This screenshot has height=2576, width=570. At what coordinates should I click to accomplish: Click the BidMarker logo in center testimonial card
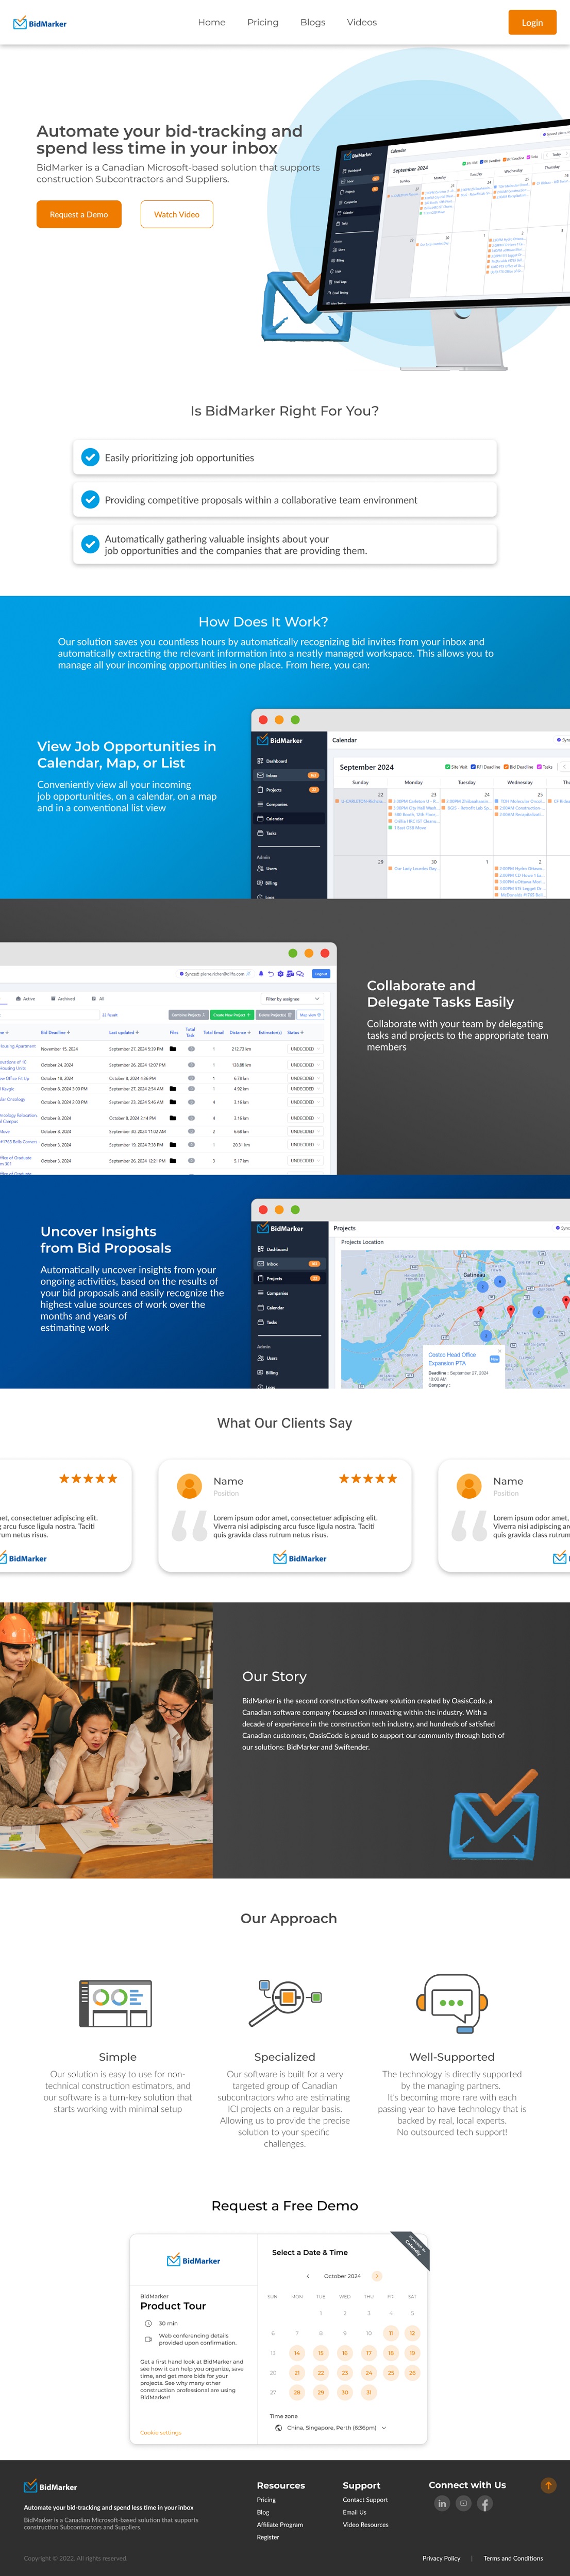click(x=300, y=1558)
